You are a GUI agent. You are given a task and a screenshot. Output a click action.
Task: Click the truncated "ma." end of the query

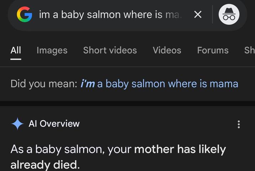pos(173,15)
